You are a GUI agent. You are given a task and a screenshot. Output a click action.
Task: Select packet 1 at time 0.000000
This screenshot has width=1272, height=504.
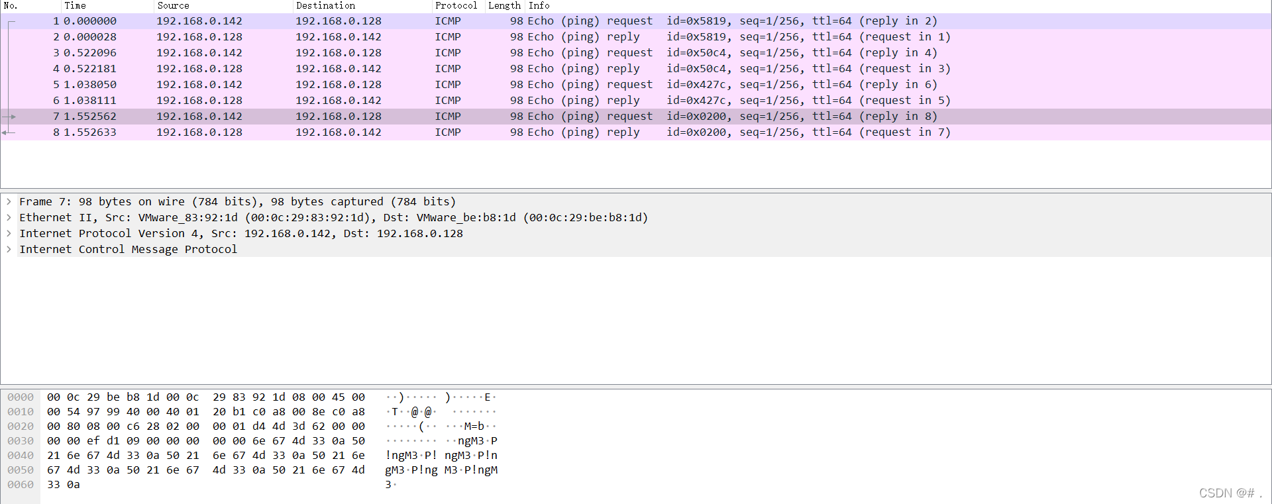point(636,21)
